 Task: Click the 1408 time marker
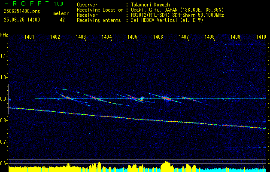pyautogui.click(x=210, y=37)
